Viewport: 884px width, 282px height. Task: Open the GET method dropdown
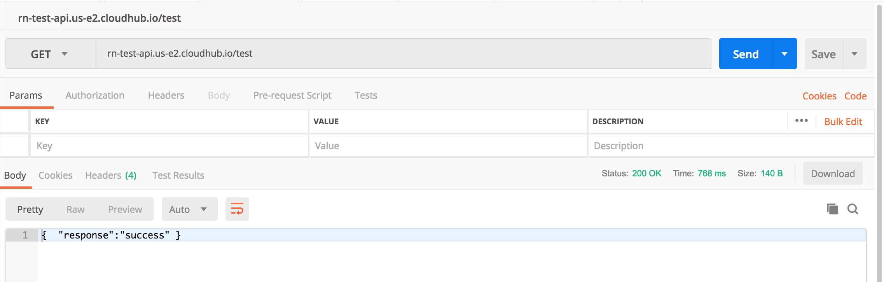tap(51, 54)
